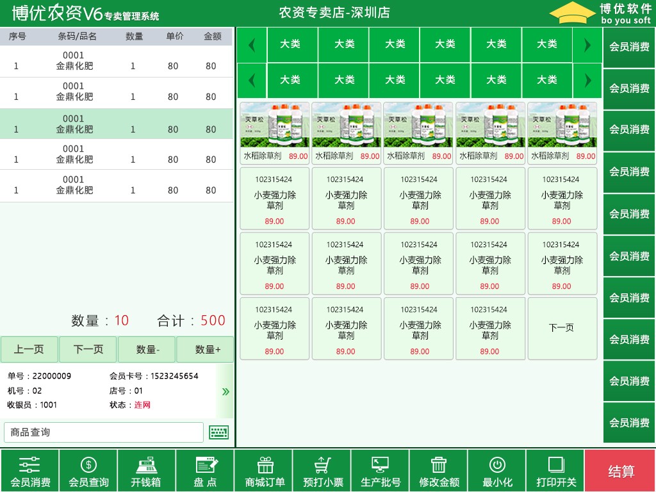The image size is (656, 492).
Task: Minimize app using 最小化 button
Action: coord(497,471)
